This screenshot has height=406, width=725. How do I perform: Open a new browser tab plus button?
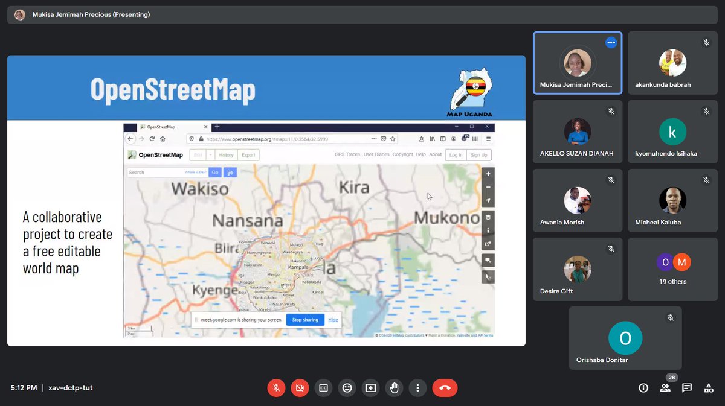tap(217, 127)
